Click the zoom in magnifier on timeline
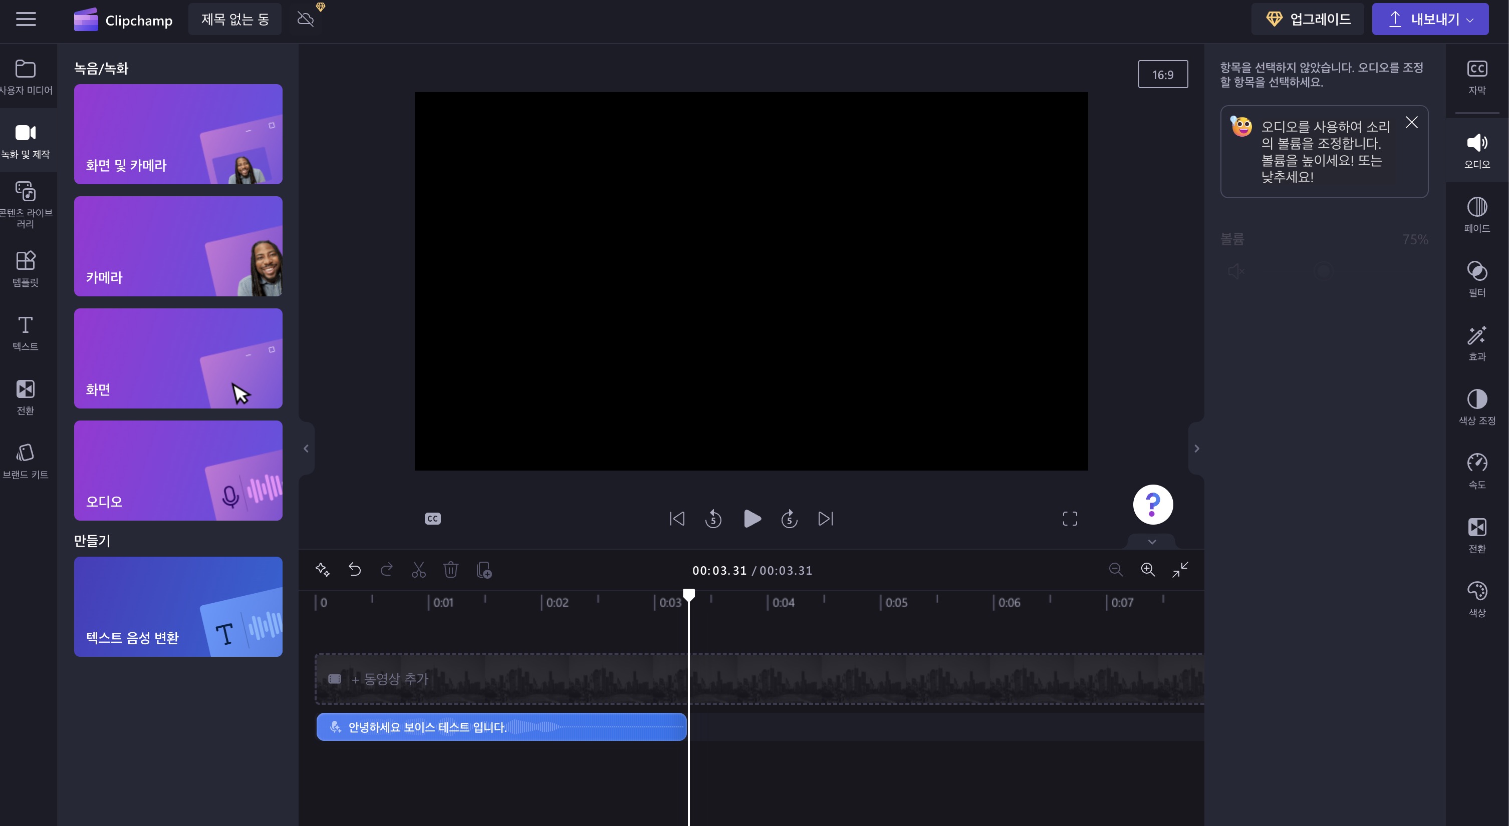 tap(1148, 570)
